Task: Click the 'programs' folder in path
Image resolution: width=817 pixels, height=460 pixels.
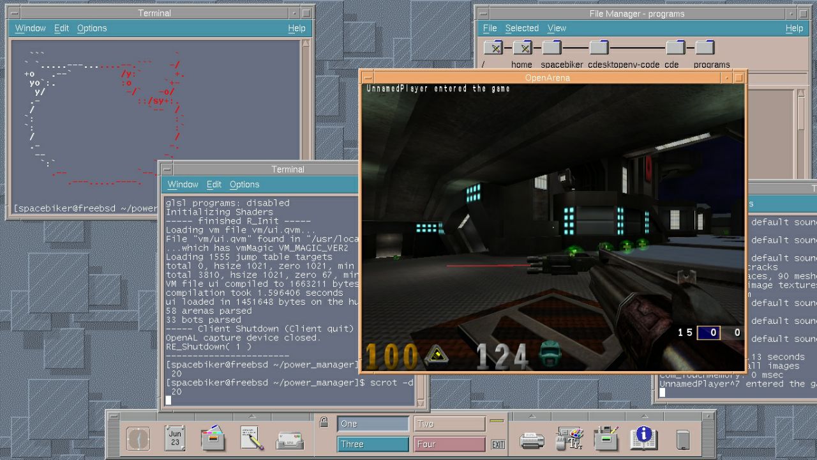Action: point(705,48)
